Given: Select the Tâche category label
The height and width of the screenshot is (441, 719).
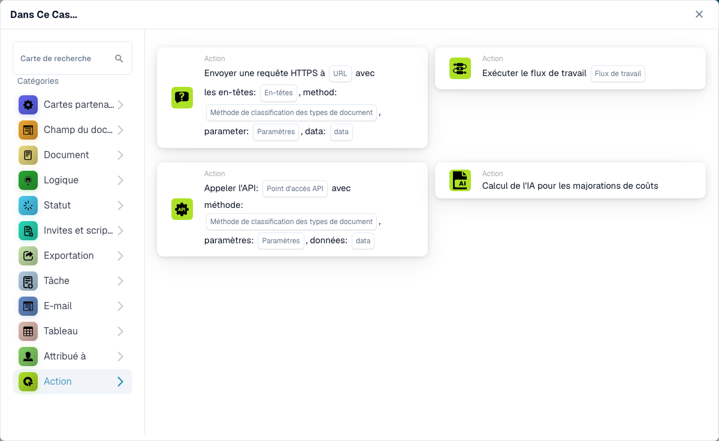Looking at the screenshot, I should pos(56,280).
